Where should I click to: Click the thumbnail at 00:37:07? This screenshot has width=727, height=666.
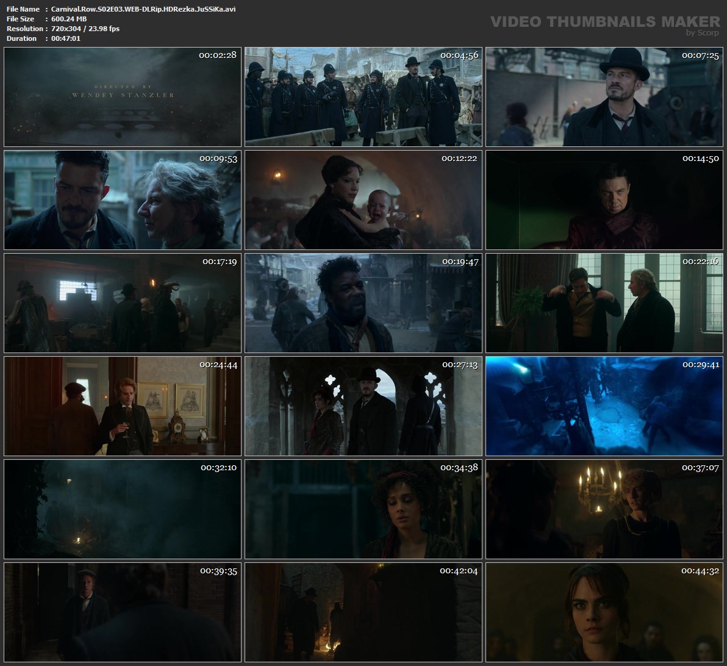[x=604, y=509]
